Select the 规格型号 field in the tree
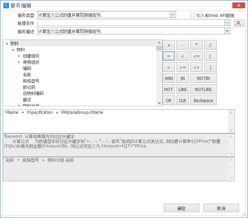Viewport: 248px width, 218px height. [x=31, y=81]
